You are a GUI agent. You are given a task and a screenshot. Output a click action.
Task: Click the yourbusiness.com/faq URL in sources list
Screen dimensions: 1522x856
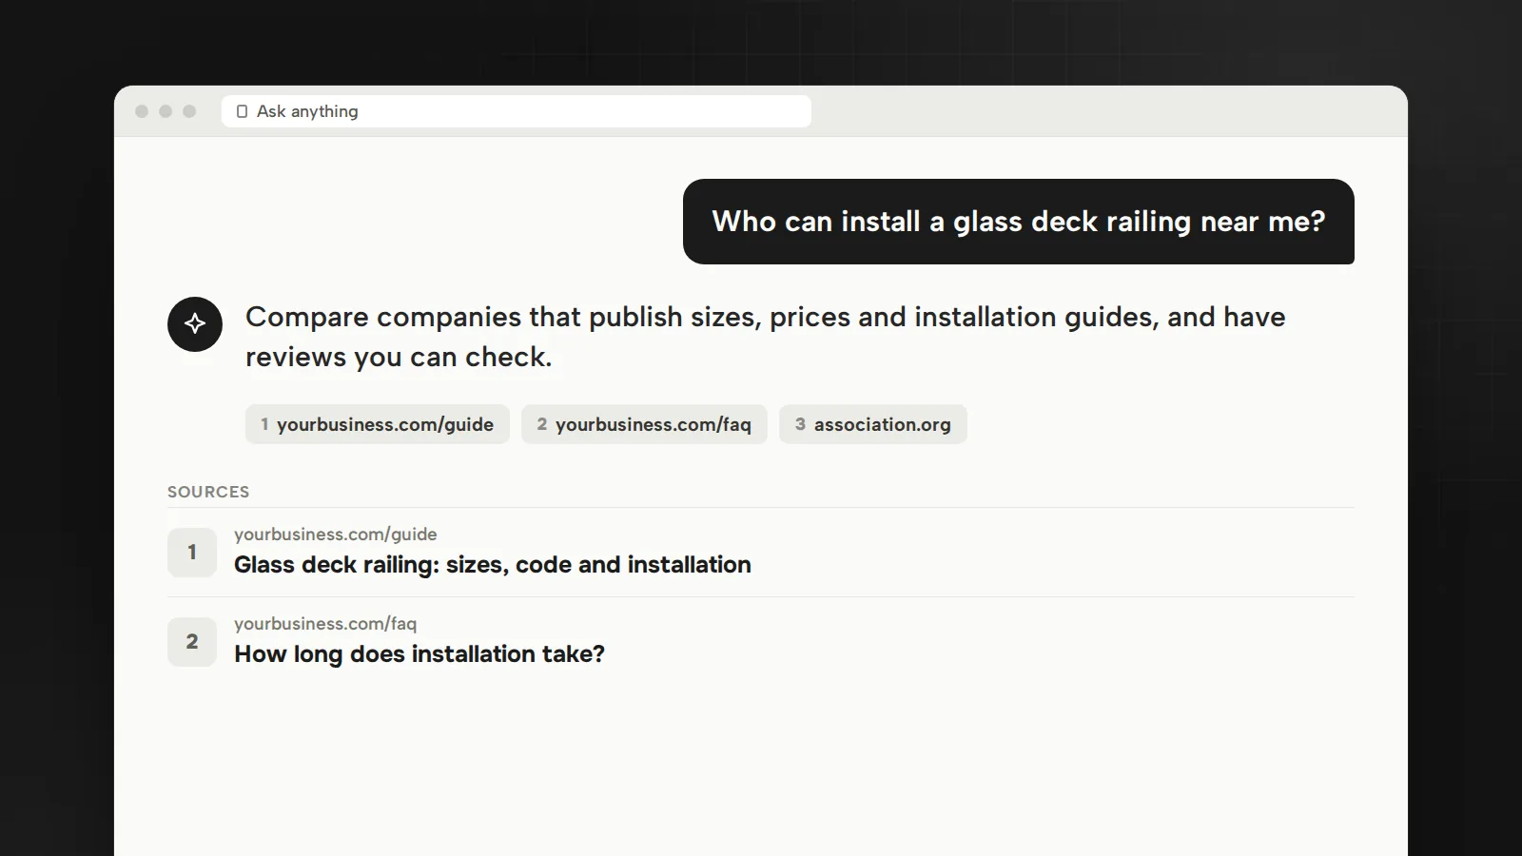point(325,624)
